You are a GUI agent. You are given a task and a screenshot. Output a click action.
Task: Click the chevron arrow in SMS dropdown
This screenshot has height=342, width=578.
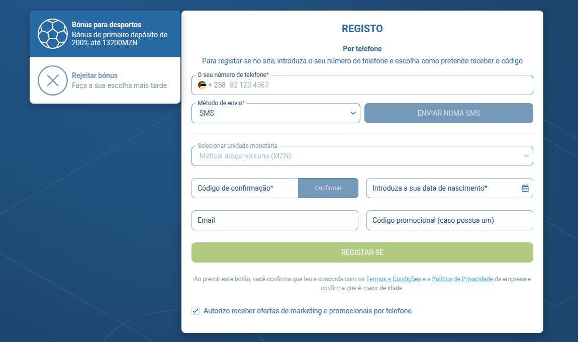(x=353, y=113)
